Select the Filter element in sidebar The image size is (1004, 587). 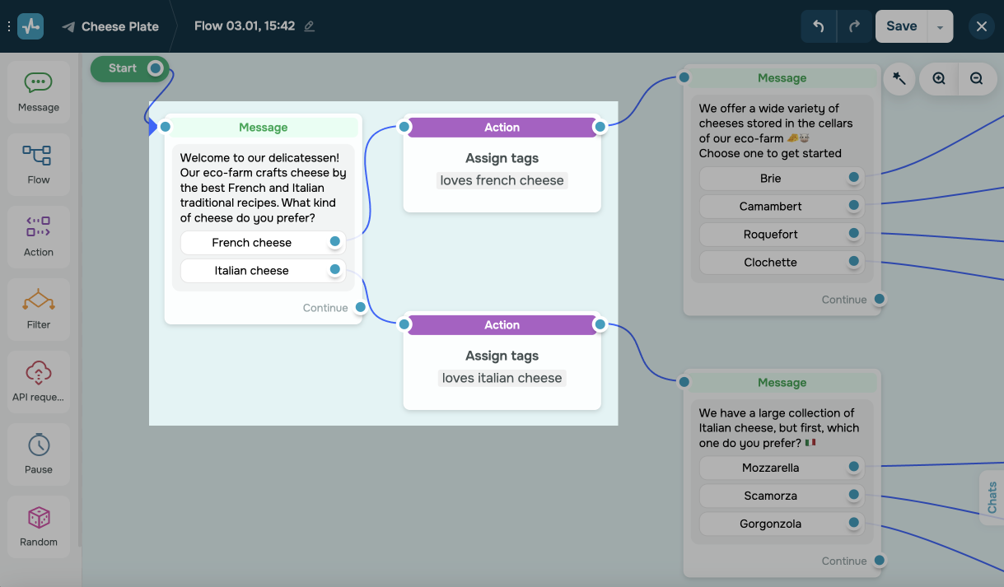(39, 310)
